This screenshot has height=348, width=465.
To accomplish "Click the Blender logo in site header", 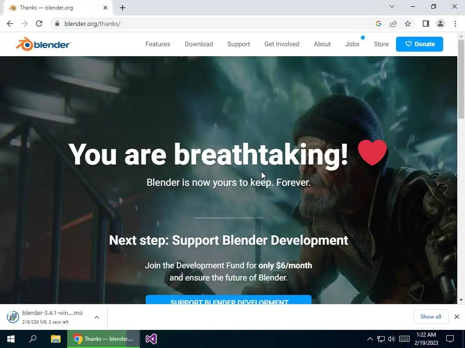I will [44, 44].
